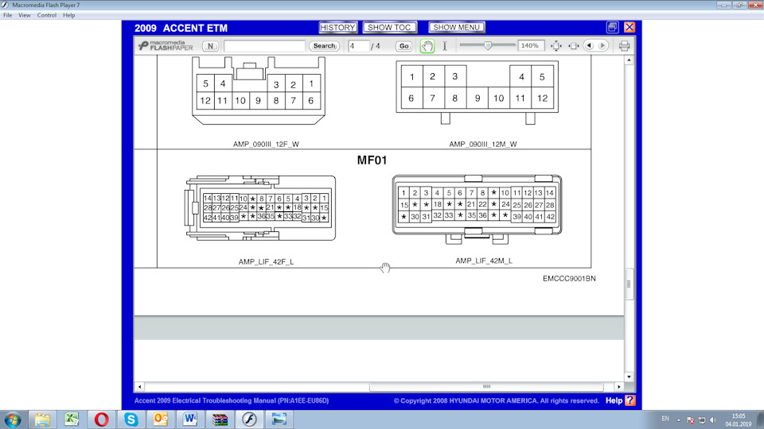
Task: Click the horizontal scrollbar thumb
Action: pos(486,387)
